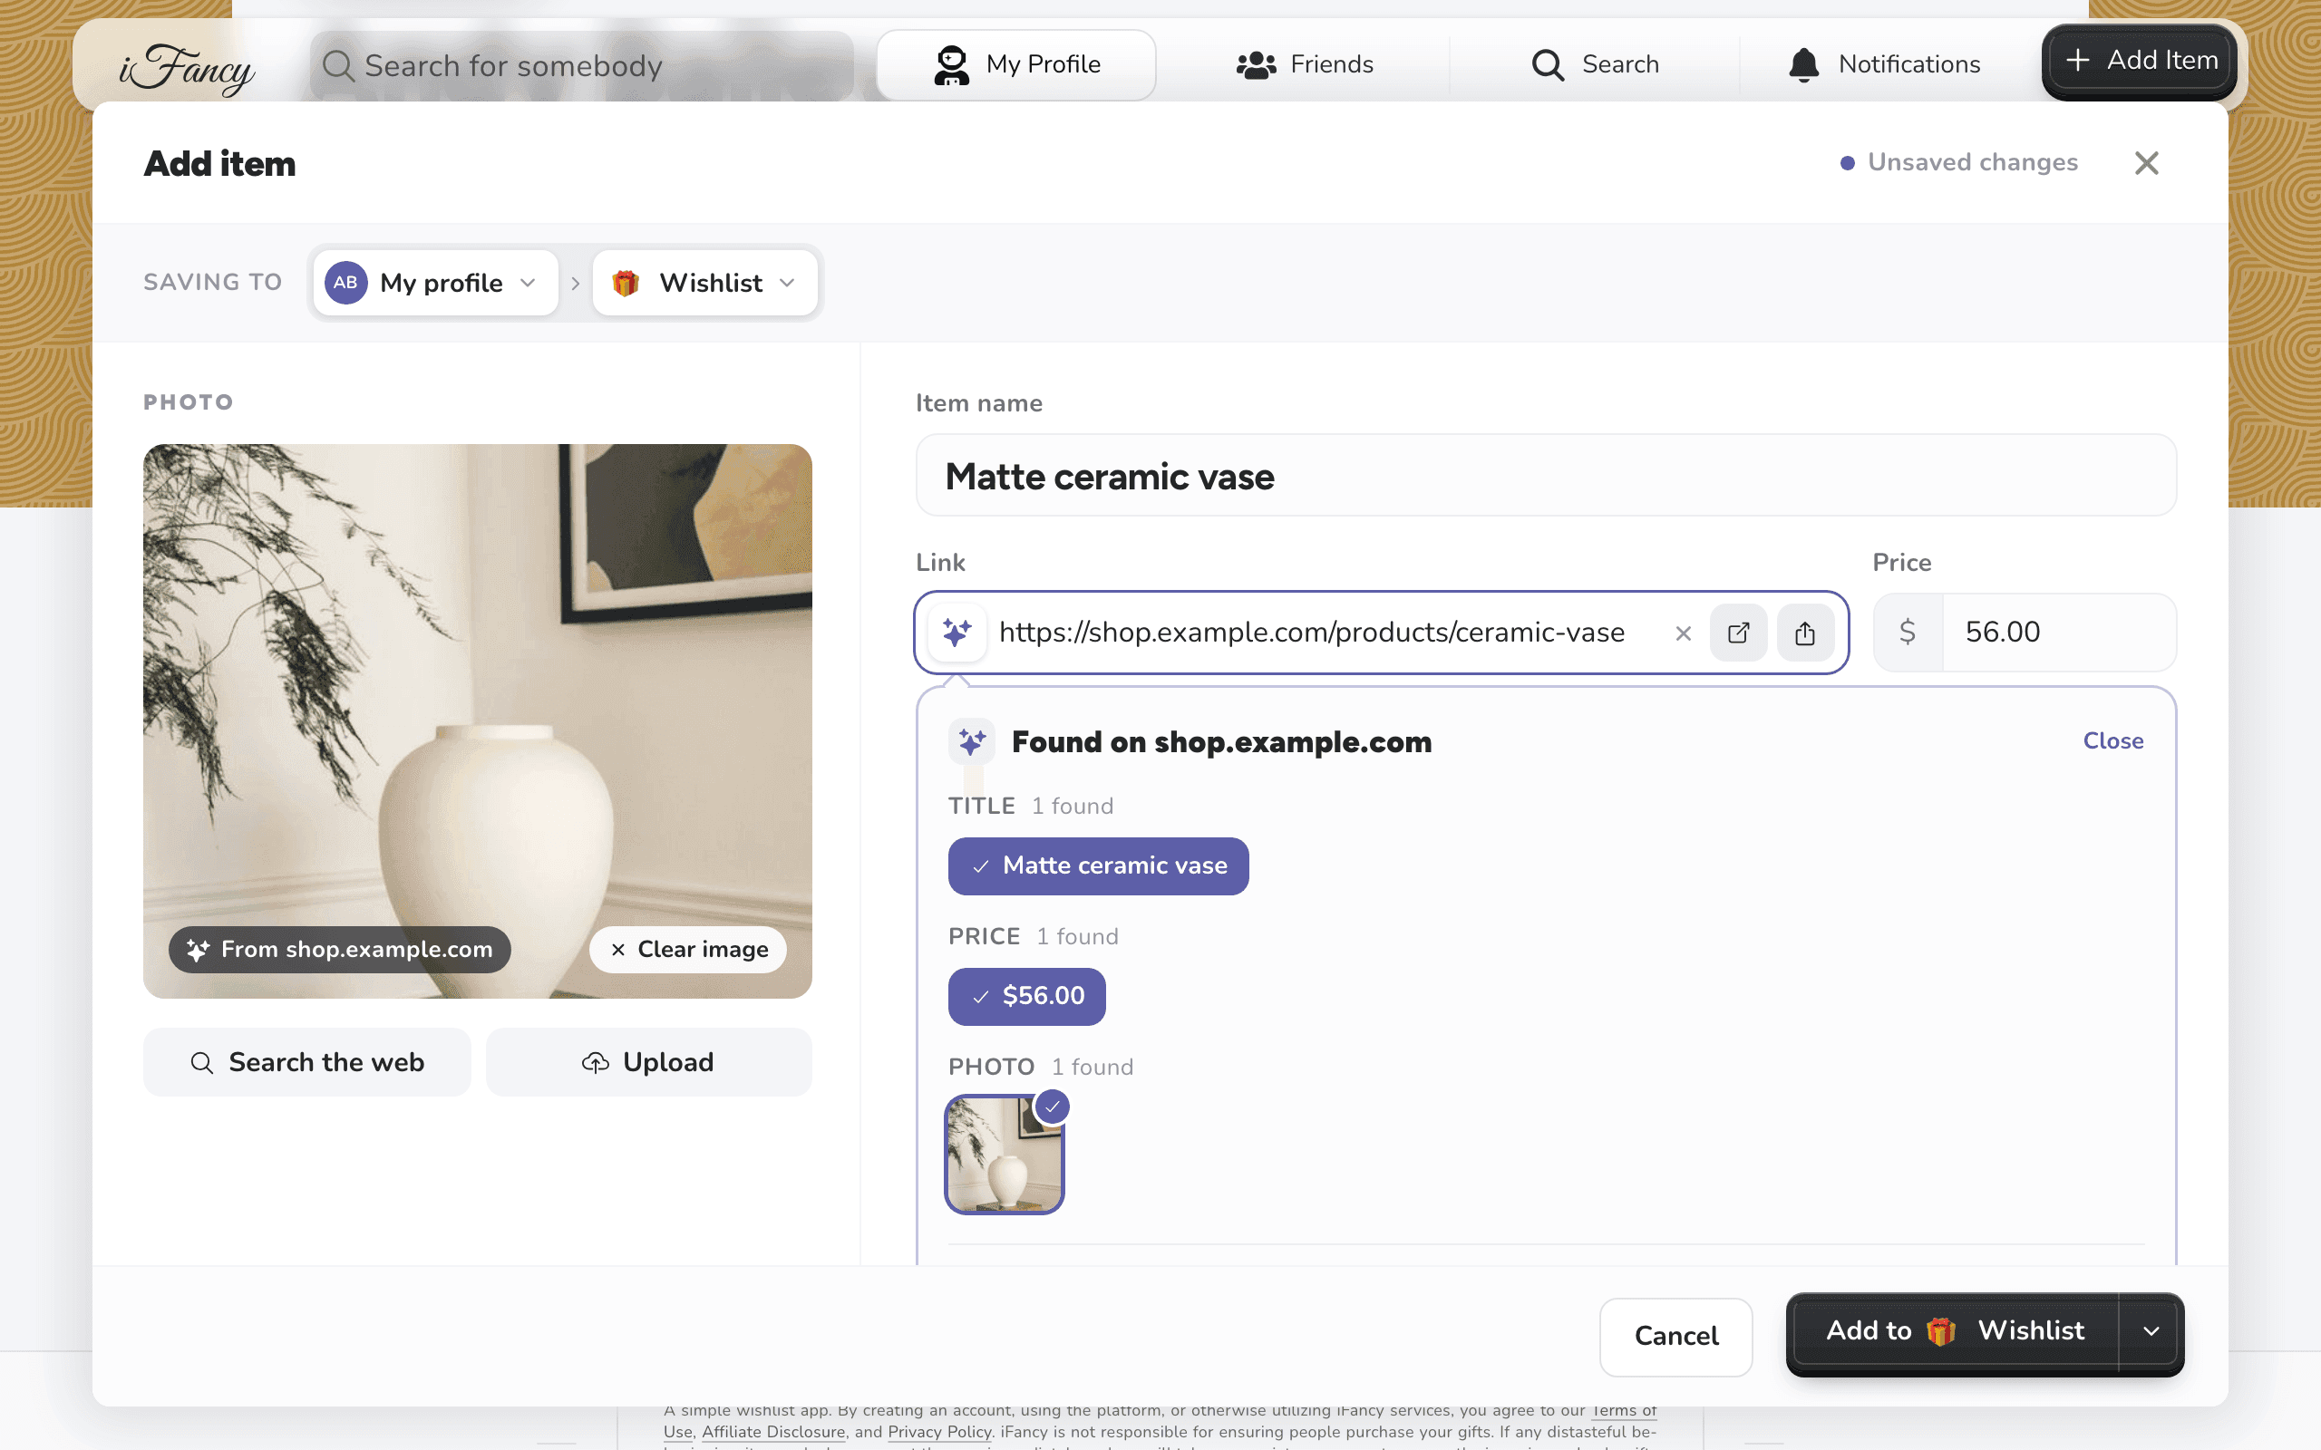Open the Wishlist destination dropdown
Viewport: 2321px width, 1450px height.
[x=705, y=282]
